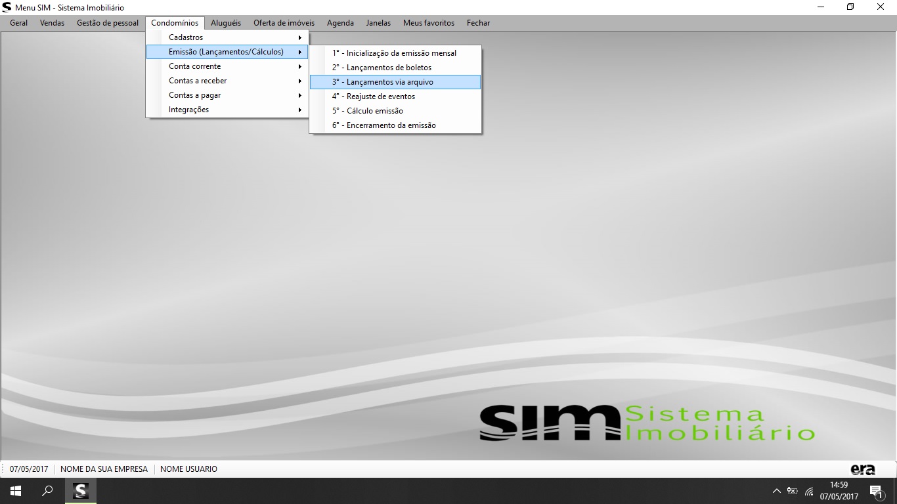Open the Action Center notifications icon
The height and width of the screenshot is (504, 897).
tap(876, 491)
